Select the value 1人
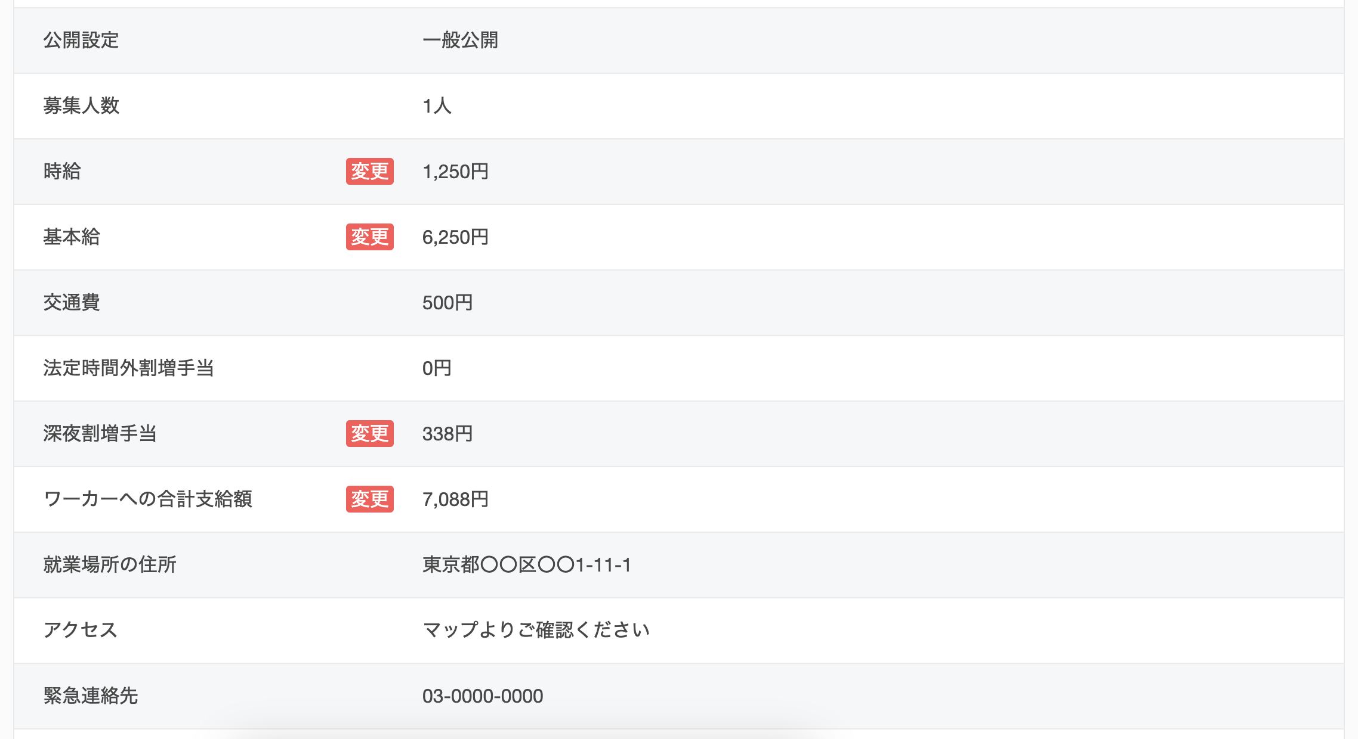The height and width of the screenshot is (739, 1358). pyautogui.click(x=437, y=106)
